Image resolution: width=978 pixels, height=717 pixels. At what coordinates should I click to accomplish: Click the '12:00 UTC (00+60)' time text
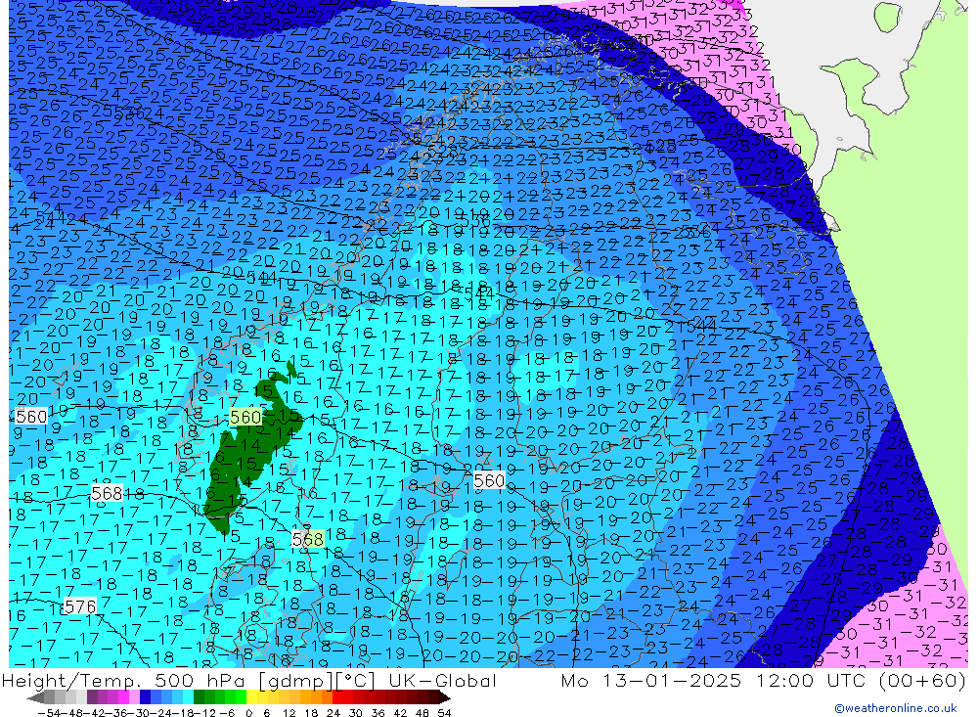point(861,680)
